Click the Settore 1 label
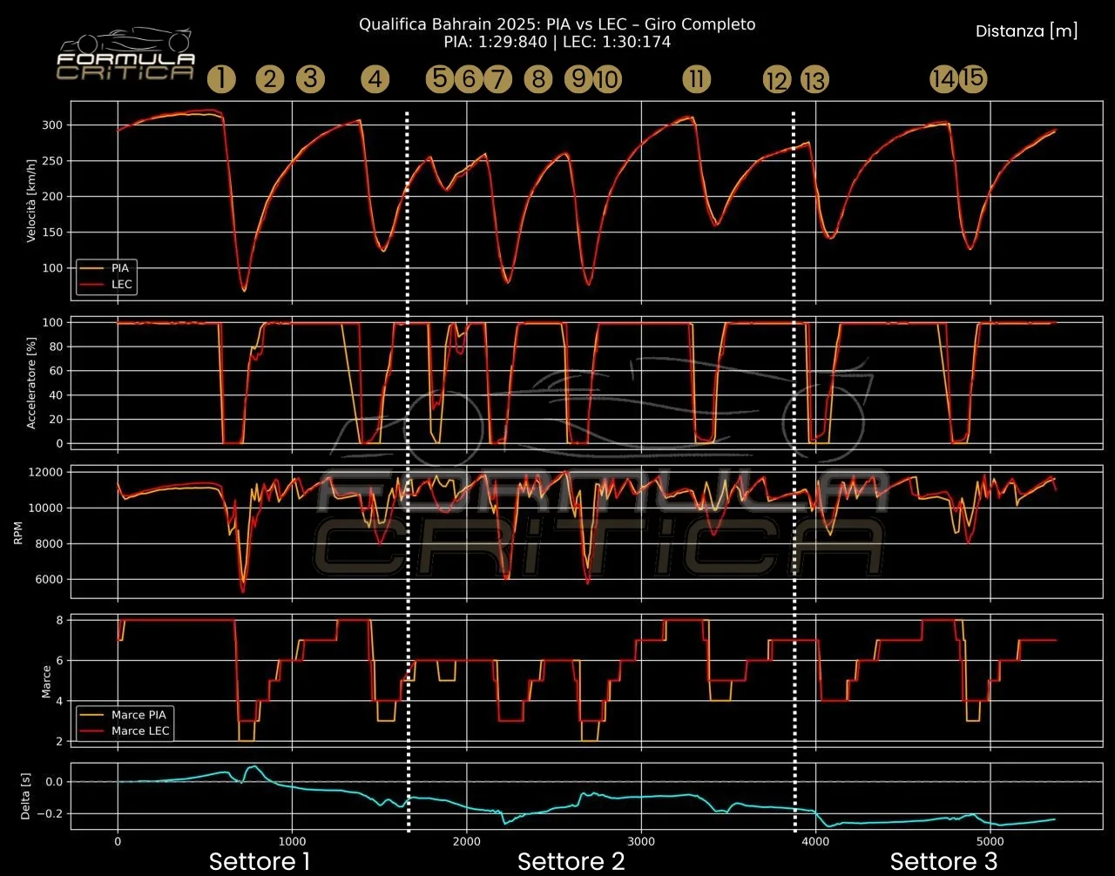Screen dimensions: 1115x876 tap(260, 861)
